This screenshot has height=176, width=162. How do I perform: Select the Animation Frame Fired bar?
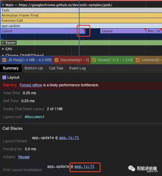(81, 15)
